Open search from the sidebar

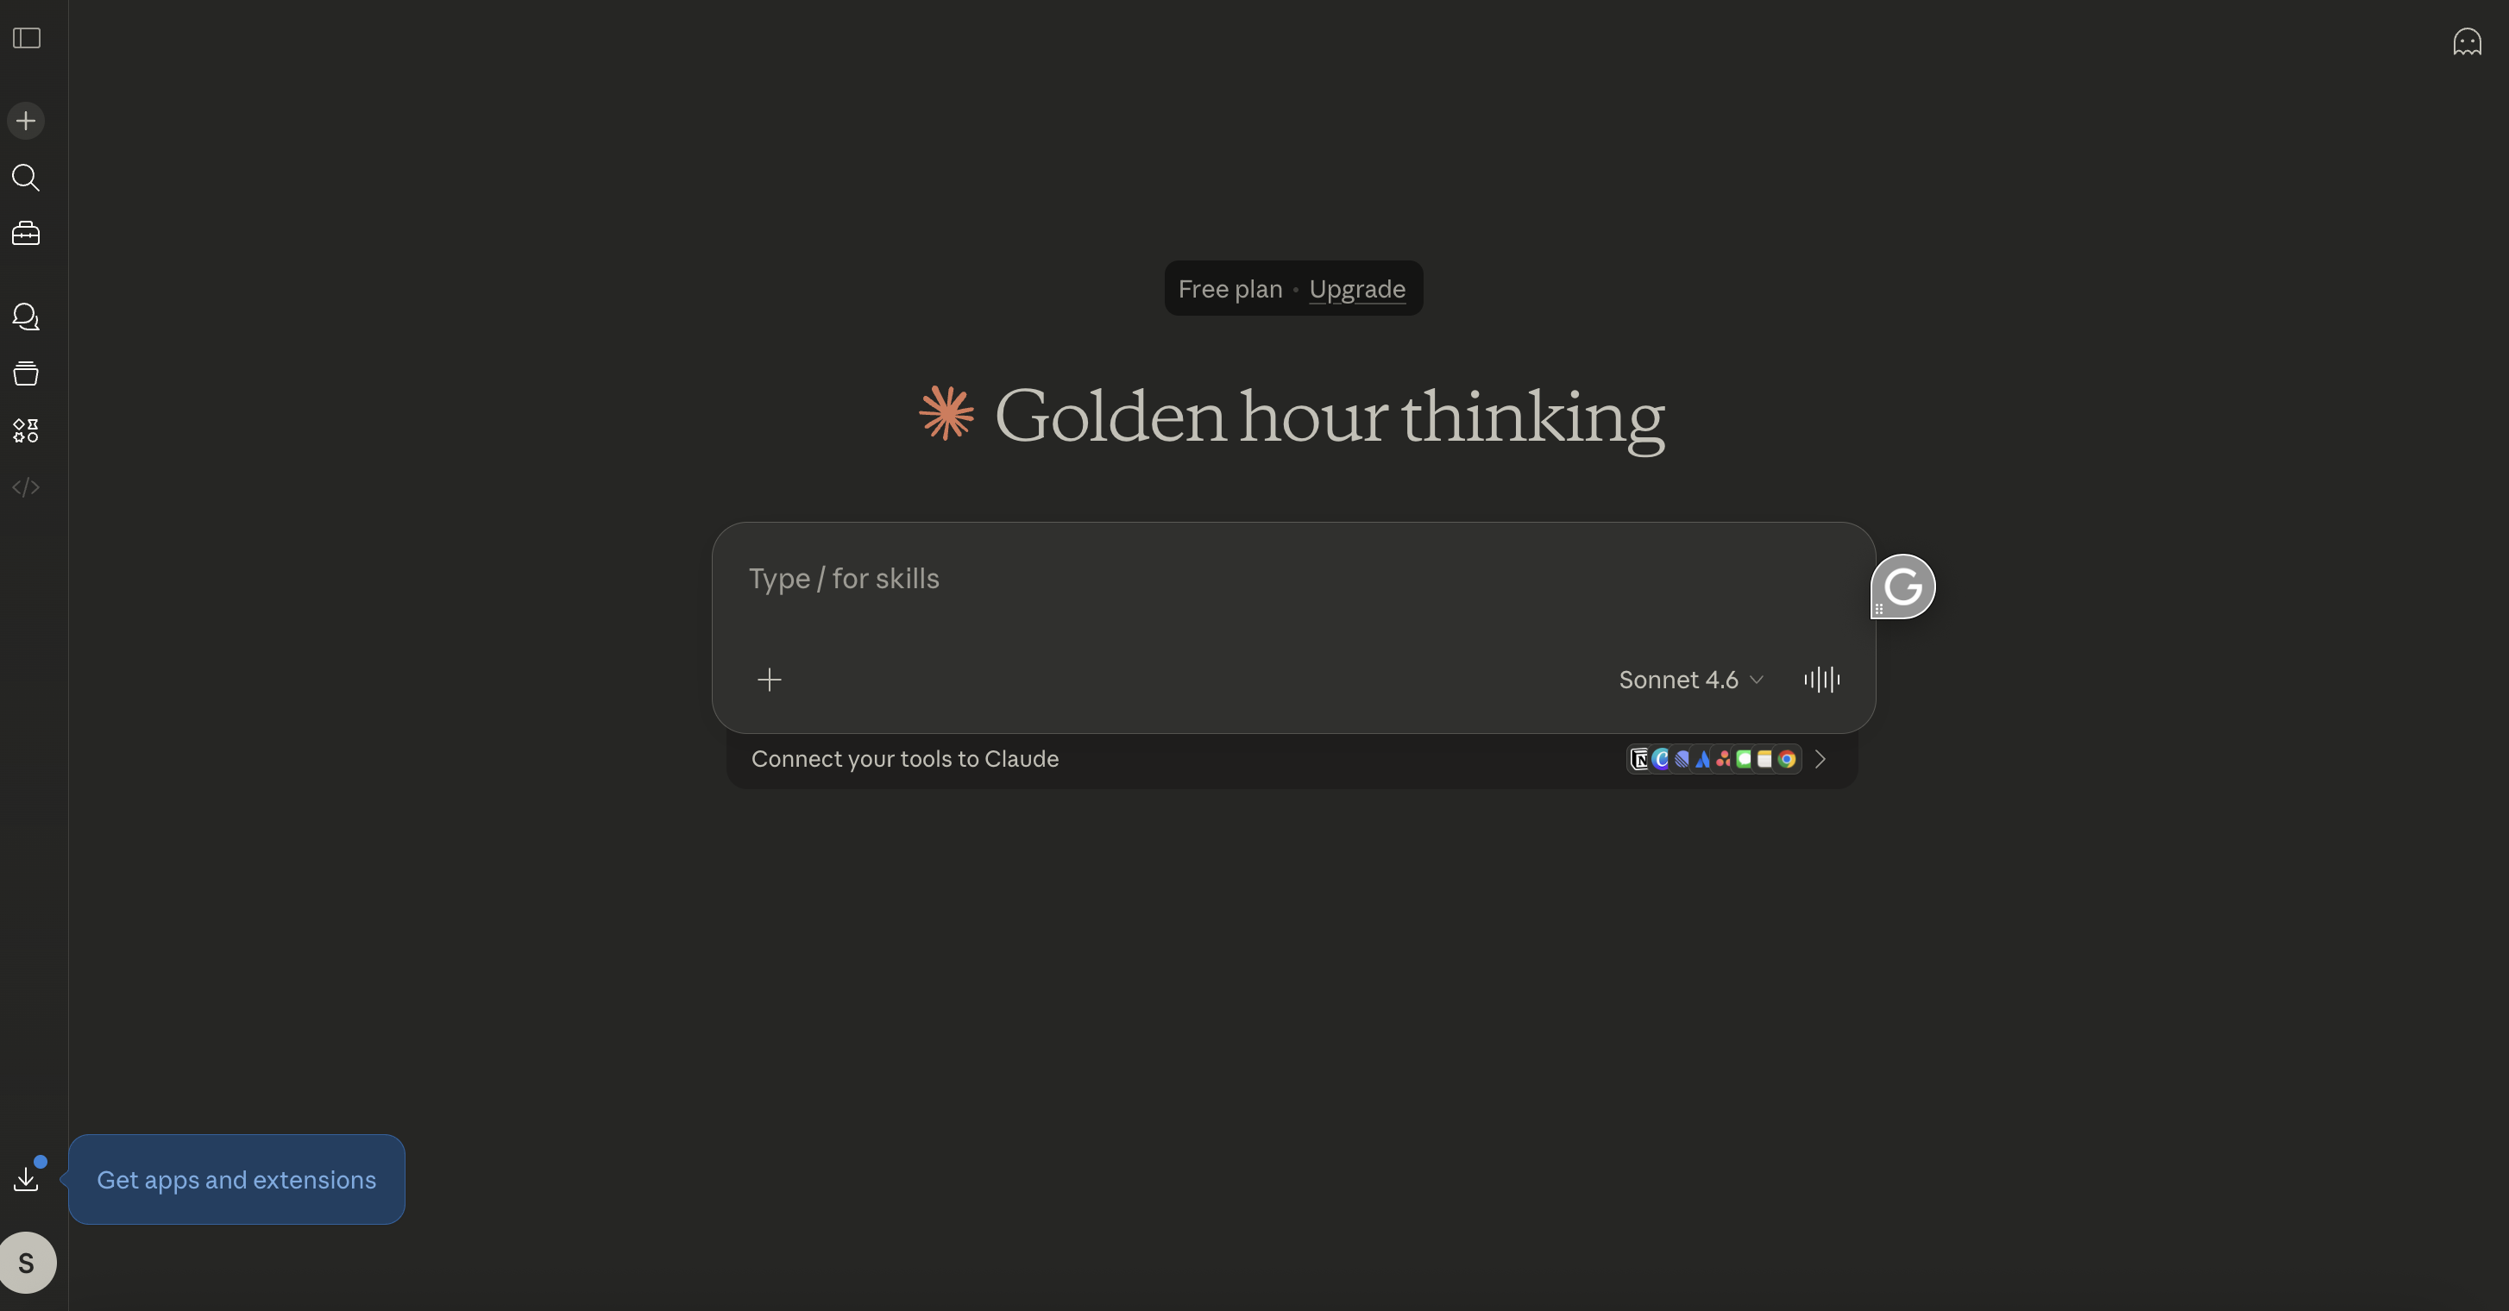coord(25,179)
